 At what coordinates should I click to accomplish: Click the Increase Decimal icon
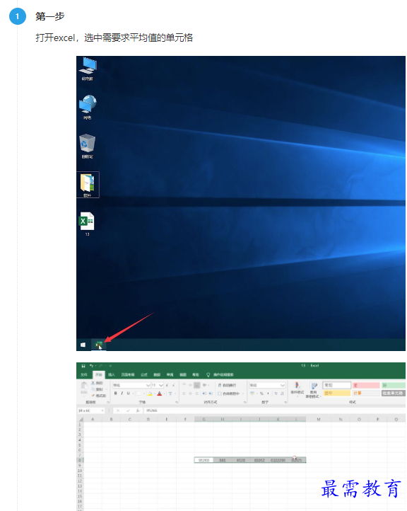pos(276,394)
